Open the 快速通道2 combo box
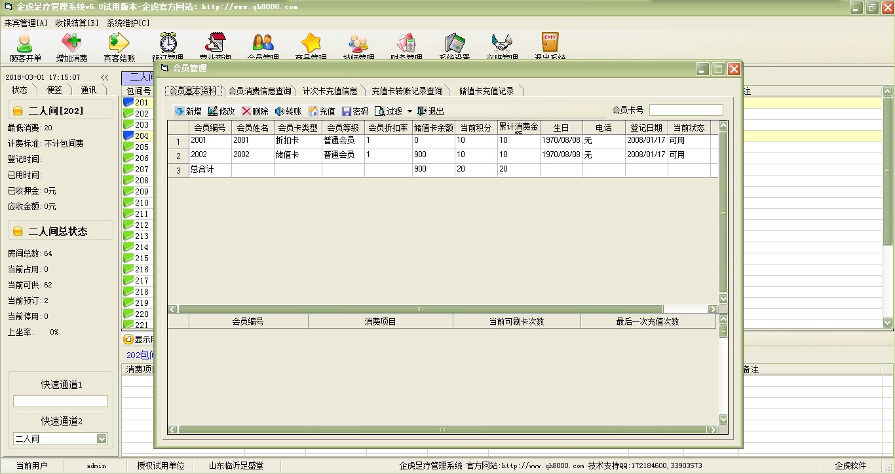 (x=102, y=439)
